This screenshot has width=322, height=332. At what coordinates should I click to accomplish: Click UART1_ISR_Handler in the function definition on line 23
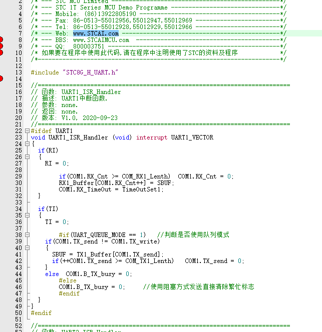click(78, 137)
